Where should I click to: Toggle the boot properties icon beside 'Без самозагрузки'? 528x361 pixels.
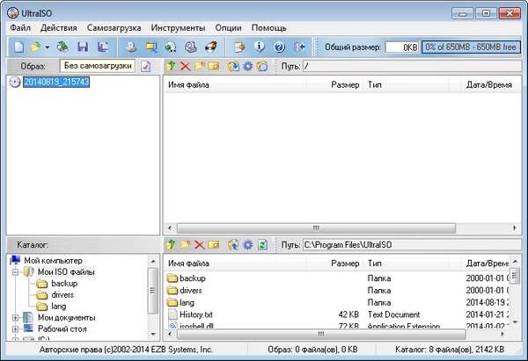146,66
